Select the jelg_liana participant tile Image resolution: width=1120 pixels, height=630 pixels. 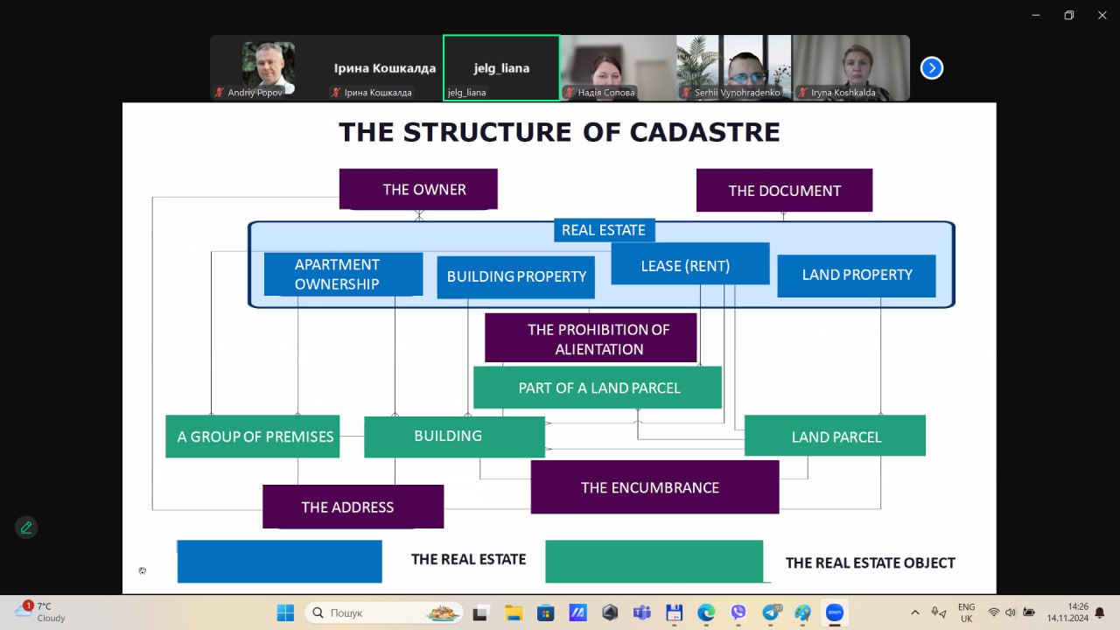coord(501,68)
